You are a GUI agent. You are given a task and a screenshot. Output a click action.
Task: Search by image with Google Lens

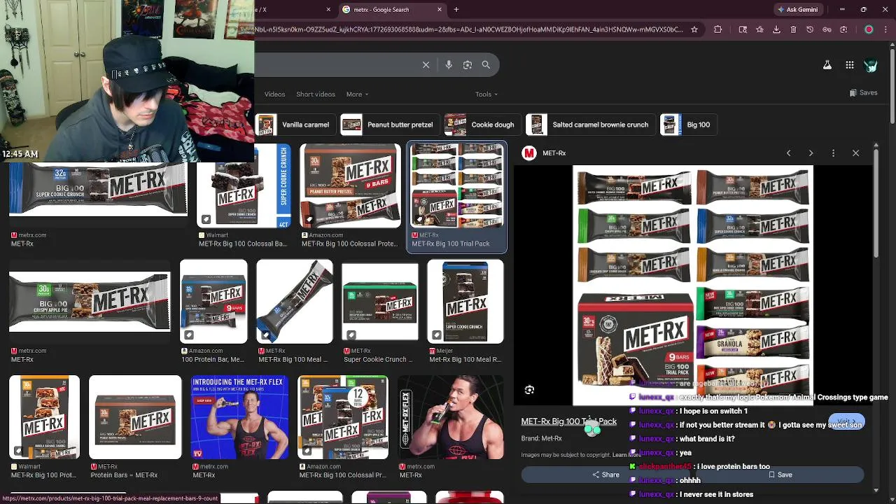pyautogui.click(x=467, y=64)
